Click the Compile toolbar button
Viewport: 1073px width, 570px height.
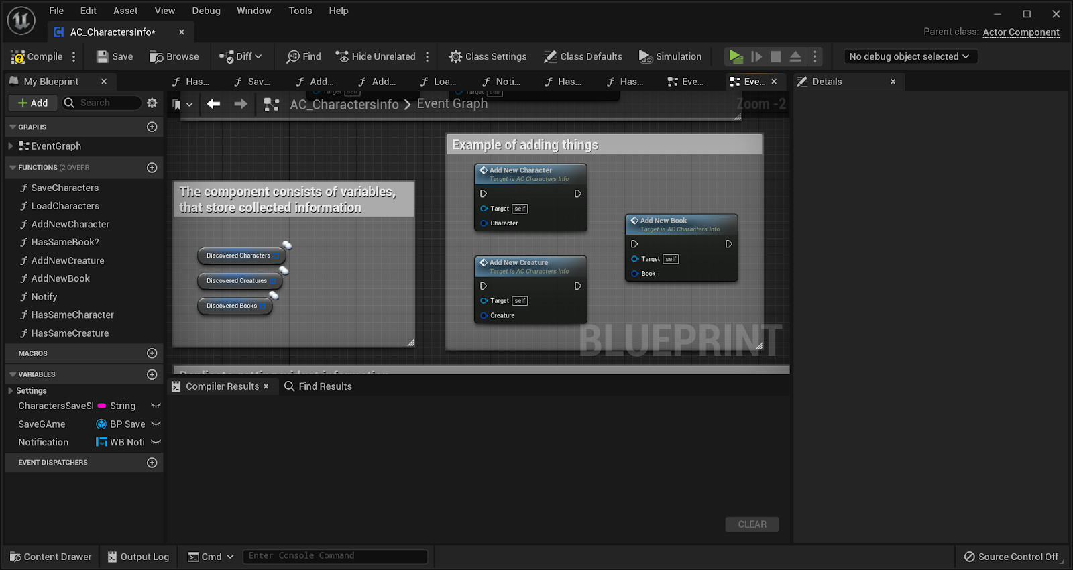pyautogui.click(x=37, y=57)
